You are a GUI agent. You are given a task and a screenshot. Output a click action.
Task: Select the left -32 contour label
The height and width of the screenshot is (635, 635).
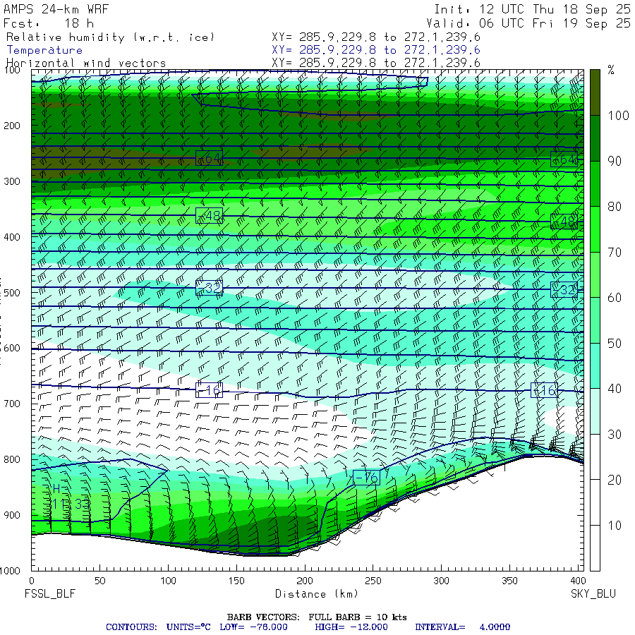coord(209,287)
